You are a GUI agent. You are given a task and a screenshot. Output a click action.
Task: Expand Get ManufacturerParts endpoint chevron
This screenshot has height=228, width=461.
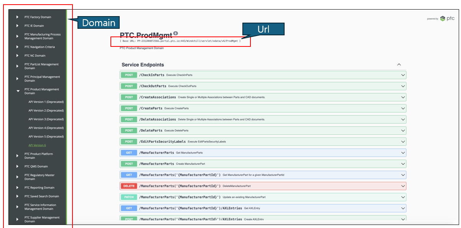coord(403,153)
